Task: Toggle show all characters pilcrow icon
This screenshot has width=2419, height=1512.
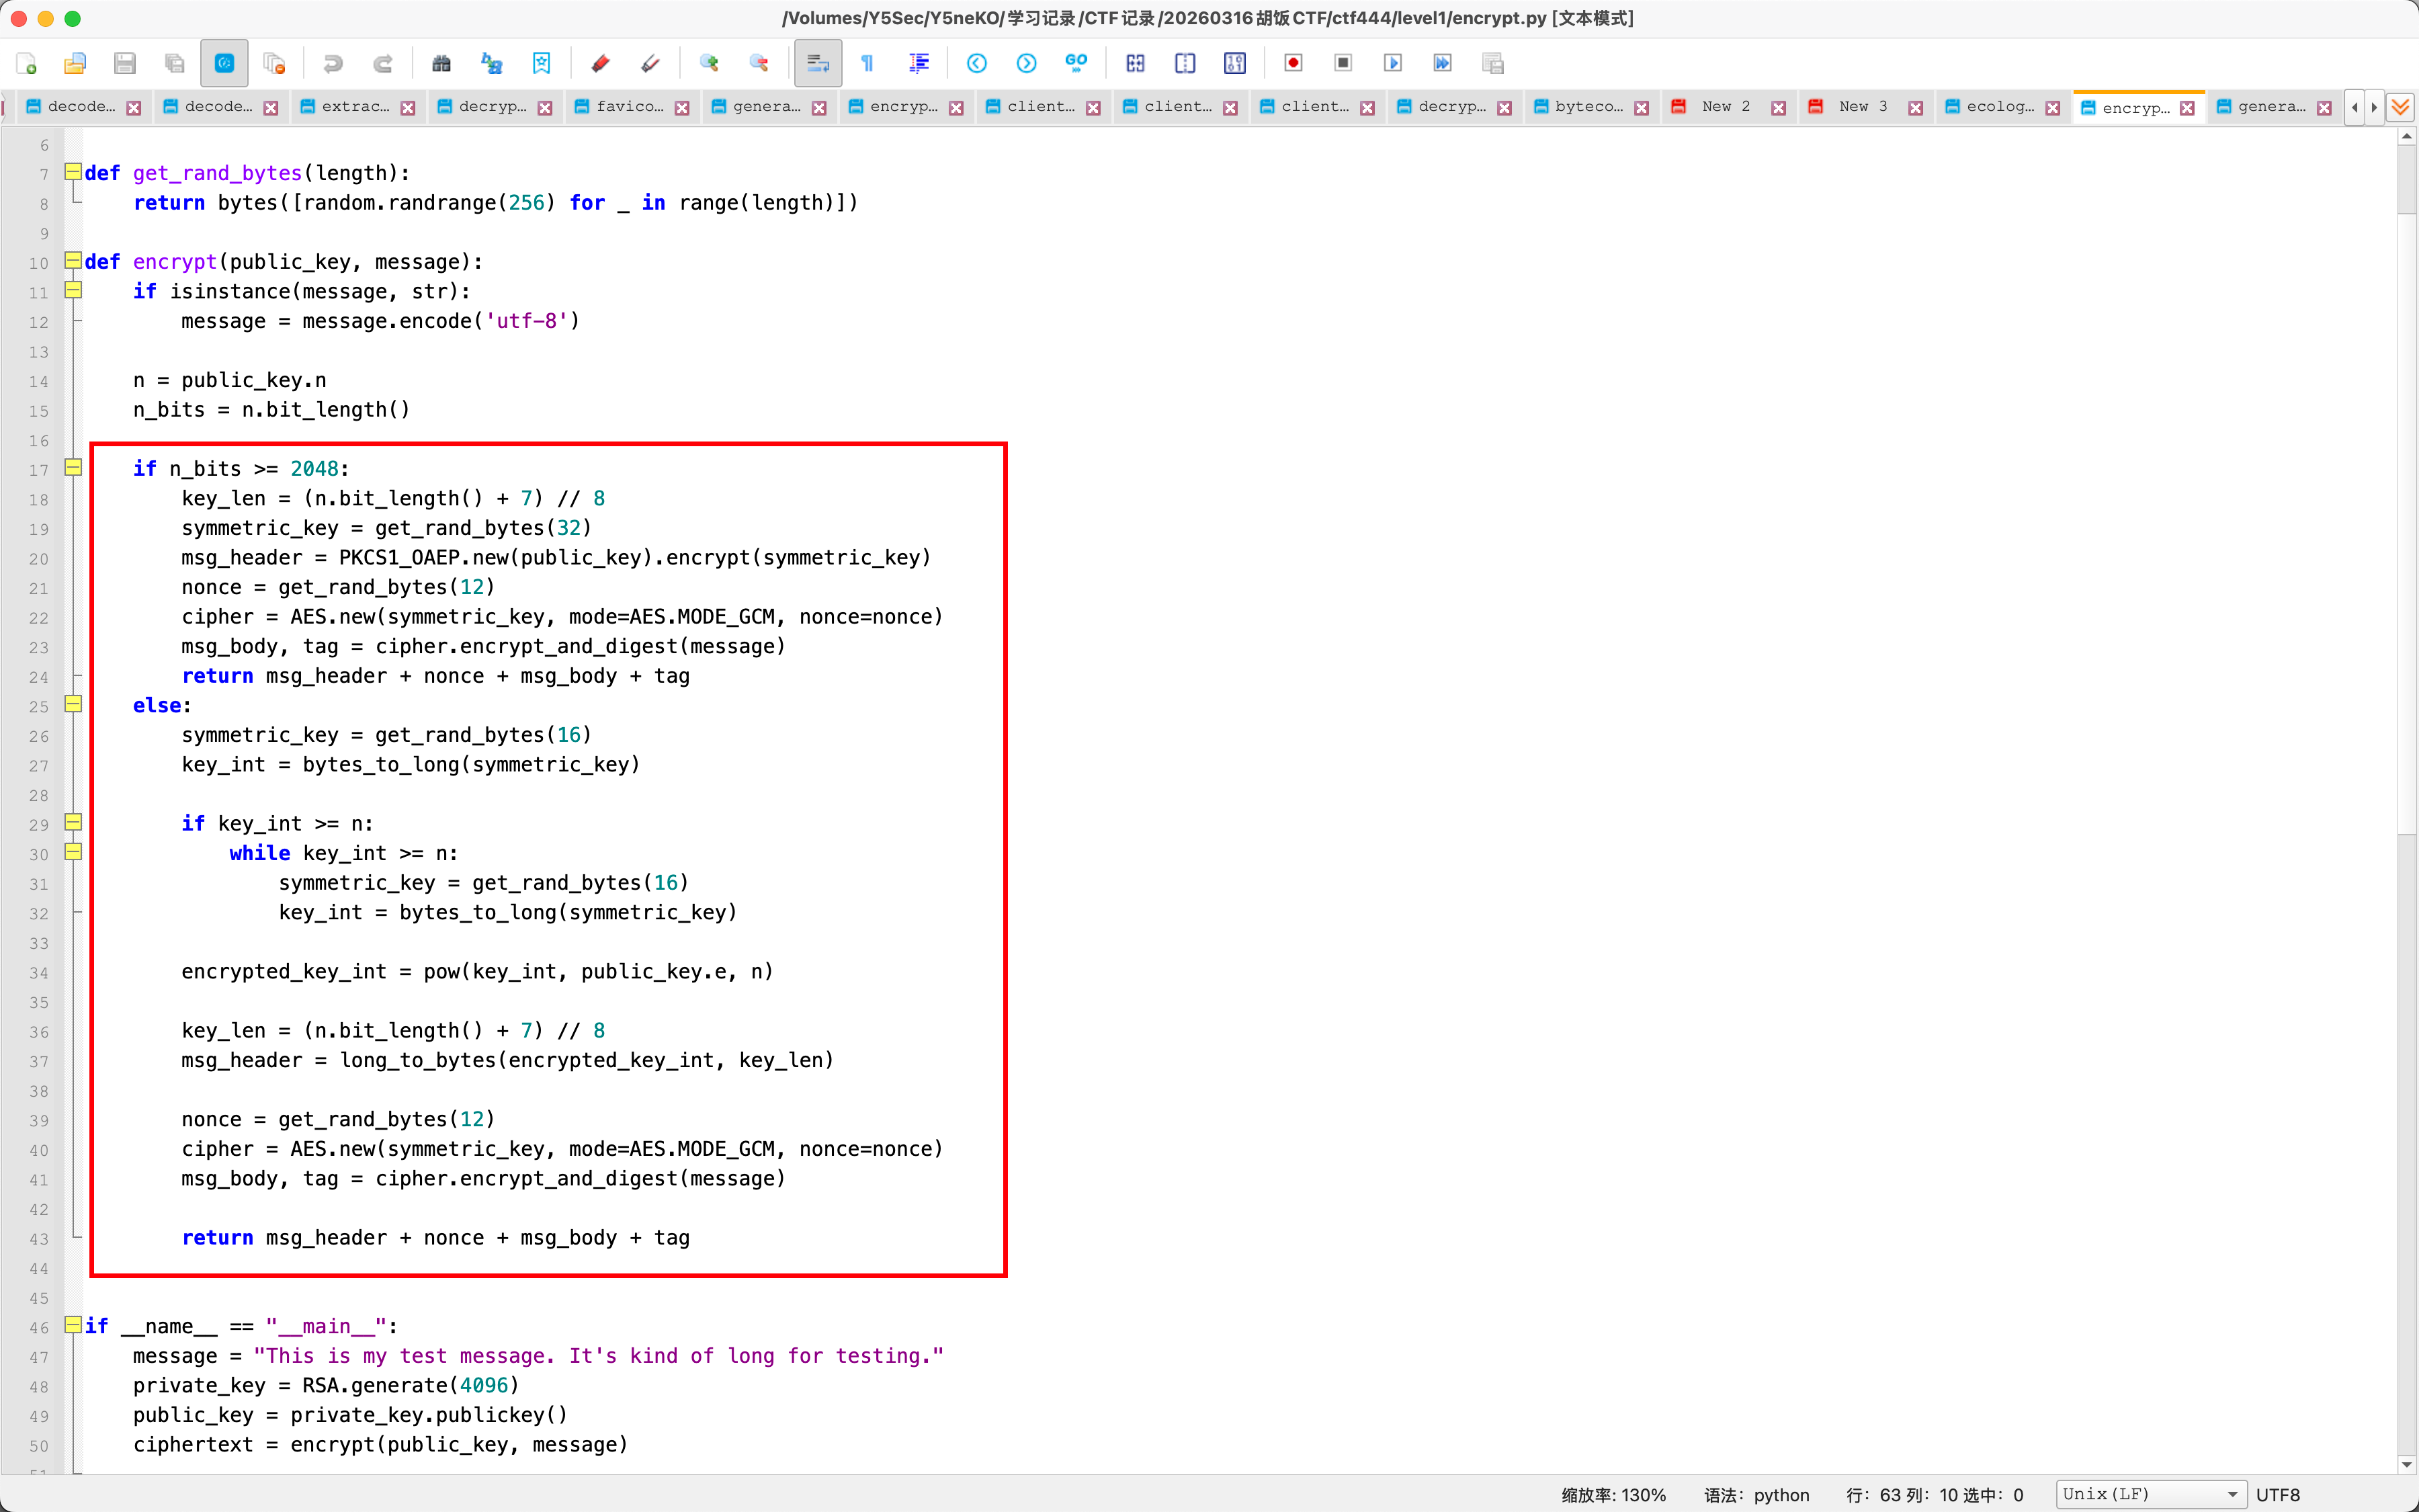Action: point(867,63)
